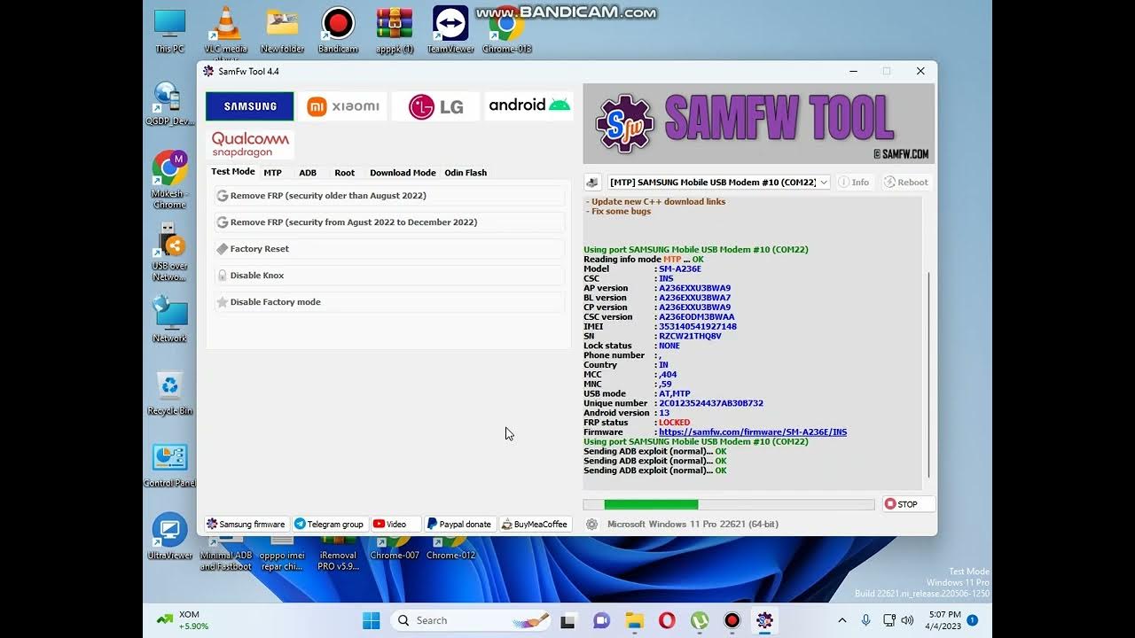Open USB over Network desktop icon

[x=169, y=251]
